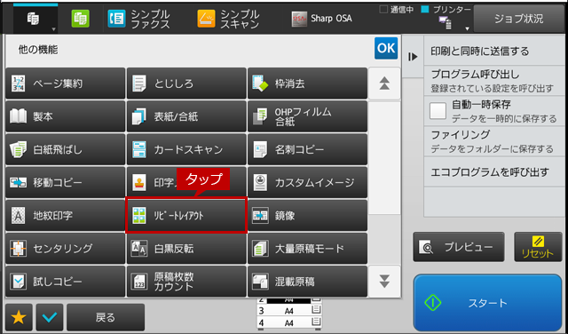Switch to シンプルスキャン mode
Screen dimensions: 568x334
[229, 19]
